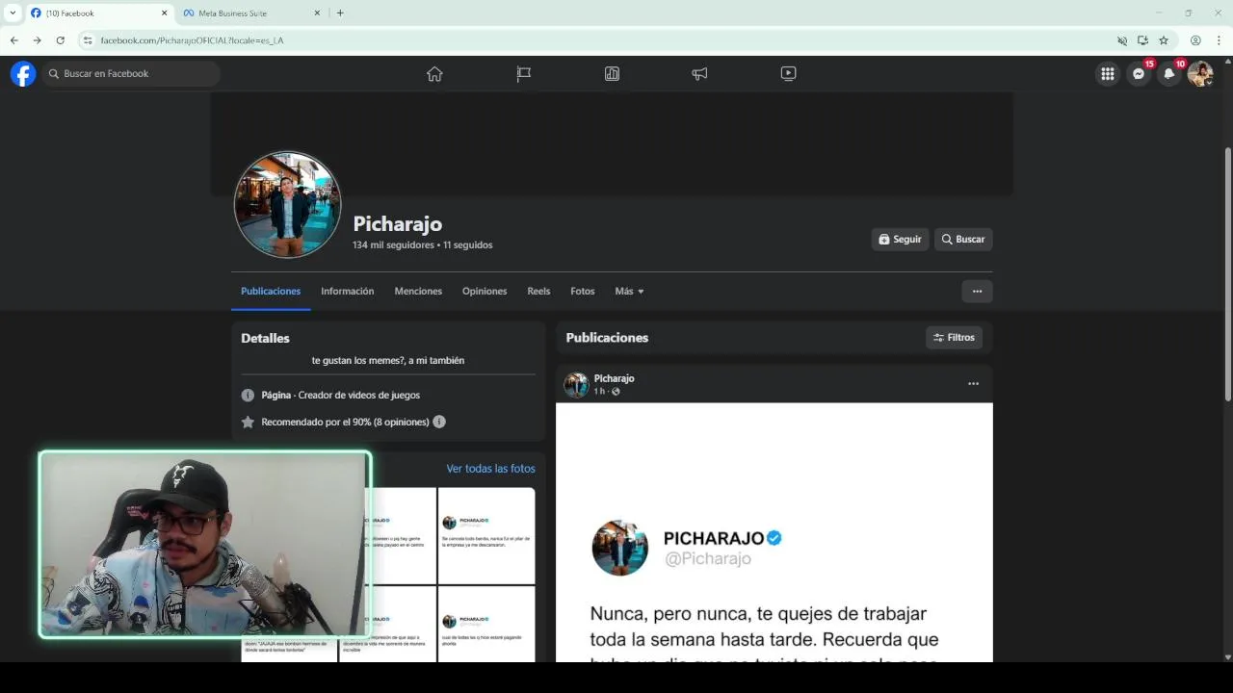1233x693 pixels.
Task: Click the Buscar en Facebook search field
Action: [131, 73]
